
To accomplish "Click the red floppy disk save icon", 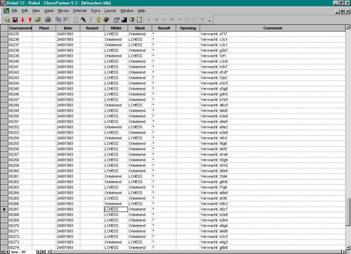I will tap(15, 20).
